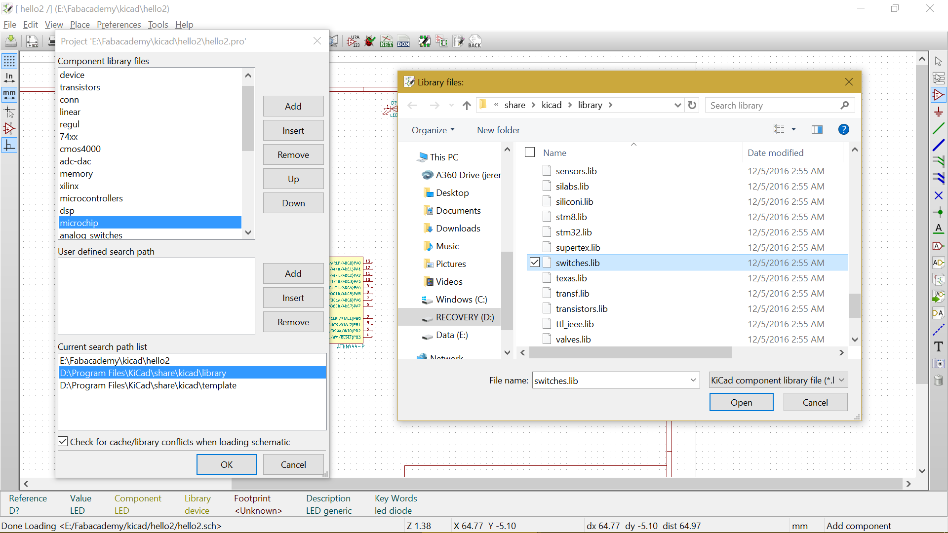Click Add button for component library files

click(x=293, y=106)
